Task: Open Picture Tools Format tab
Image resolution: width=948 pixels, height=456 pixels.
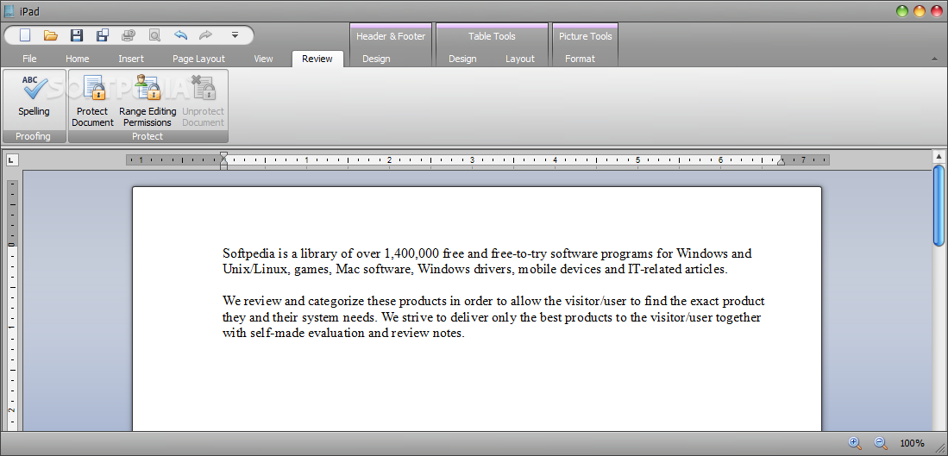Action: pos(580,59)
